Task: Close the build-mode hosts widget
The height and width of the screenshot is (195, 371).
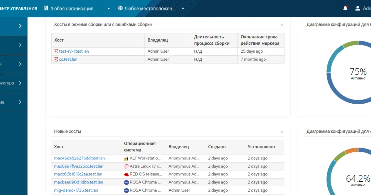Action: point(282,25)
